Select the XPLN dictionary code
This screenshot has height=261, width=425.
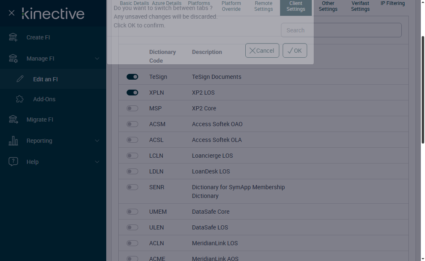pos(156,93)
